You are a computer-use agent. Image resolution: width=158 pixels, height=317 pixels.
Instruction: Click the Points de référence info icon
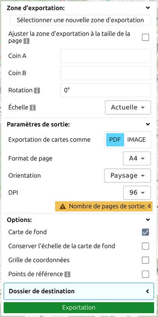pyautogui.click(x=67, y=274)
